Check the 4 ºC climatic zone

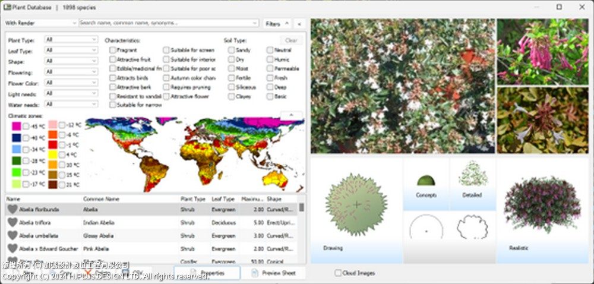point(62,154)
